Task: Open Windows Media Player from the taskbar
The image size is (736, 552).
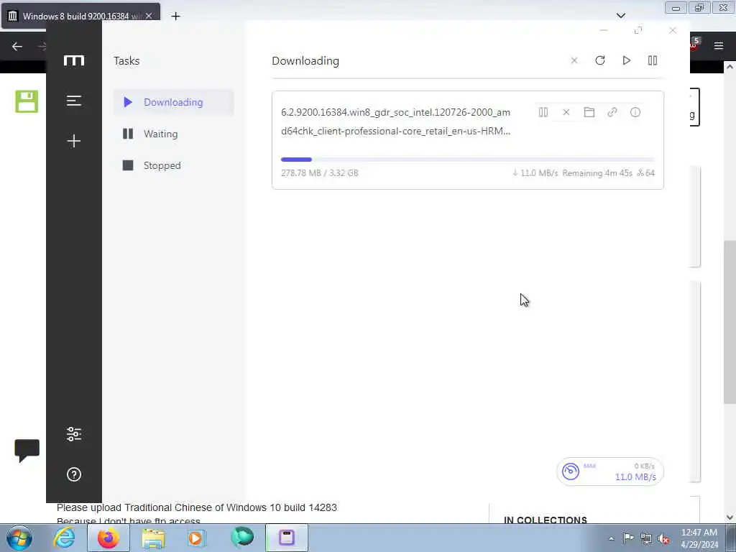Action: coord(196,538)
